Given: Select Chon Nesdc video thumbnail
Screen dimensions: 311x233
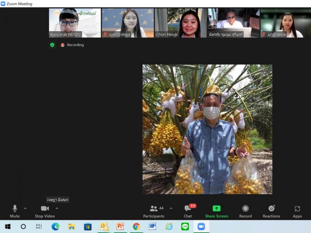Looking at the screenshot, I should 181,23.
